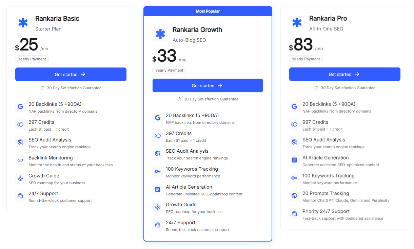Get started with Rankaria Basic
This screenshot has width=414, height=249.
click(71, 74)
